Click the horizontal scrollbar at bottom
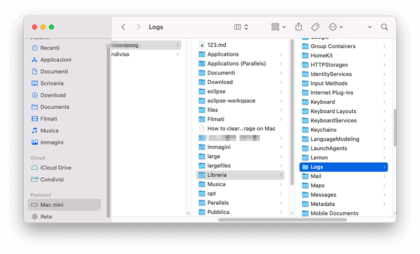Viewport: 420px width, 254px height. point(282,220)
